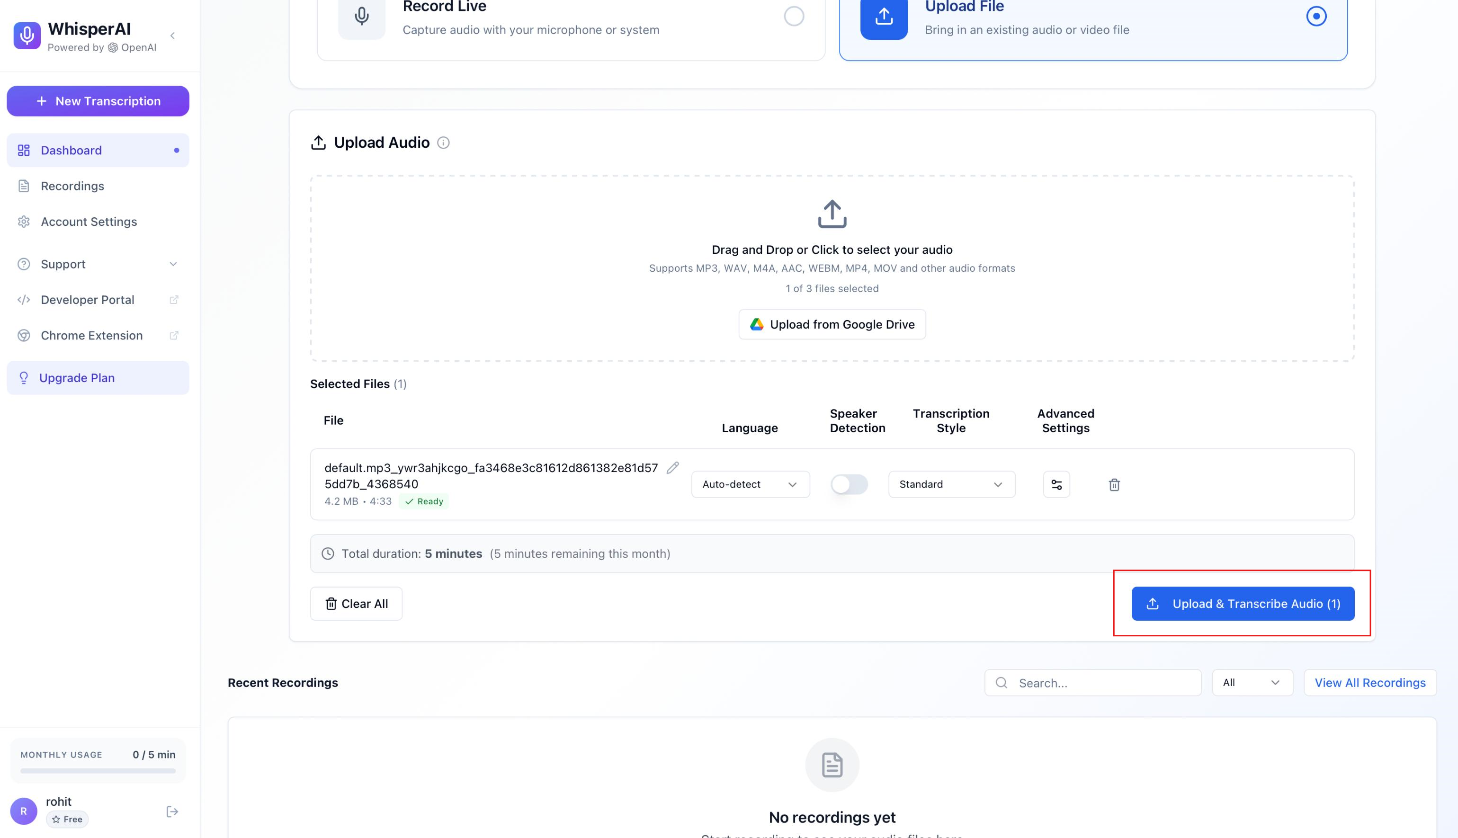Click the Developer Portal code icon
Viewport: 1458px width, 838px height.
coord(24,300)
